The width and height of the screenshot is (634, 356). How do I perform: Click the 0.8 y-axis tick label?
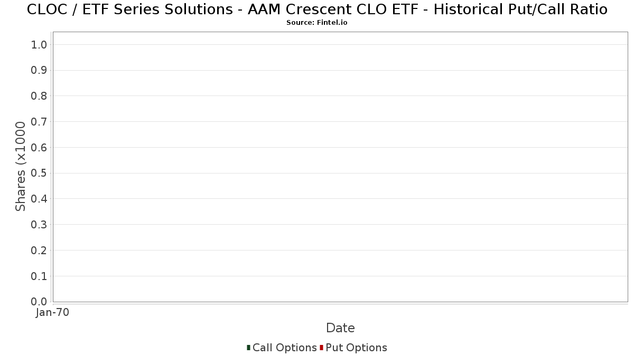pos(39,96)
